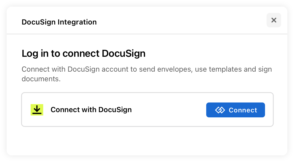This screenshot has height=162, width=294.
Task: Click the word "Connect" on the blue button
Action: point(243,110)
